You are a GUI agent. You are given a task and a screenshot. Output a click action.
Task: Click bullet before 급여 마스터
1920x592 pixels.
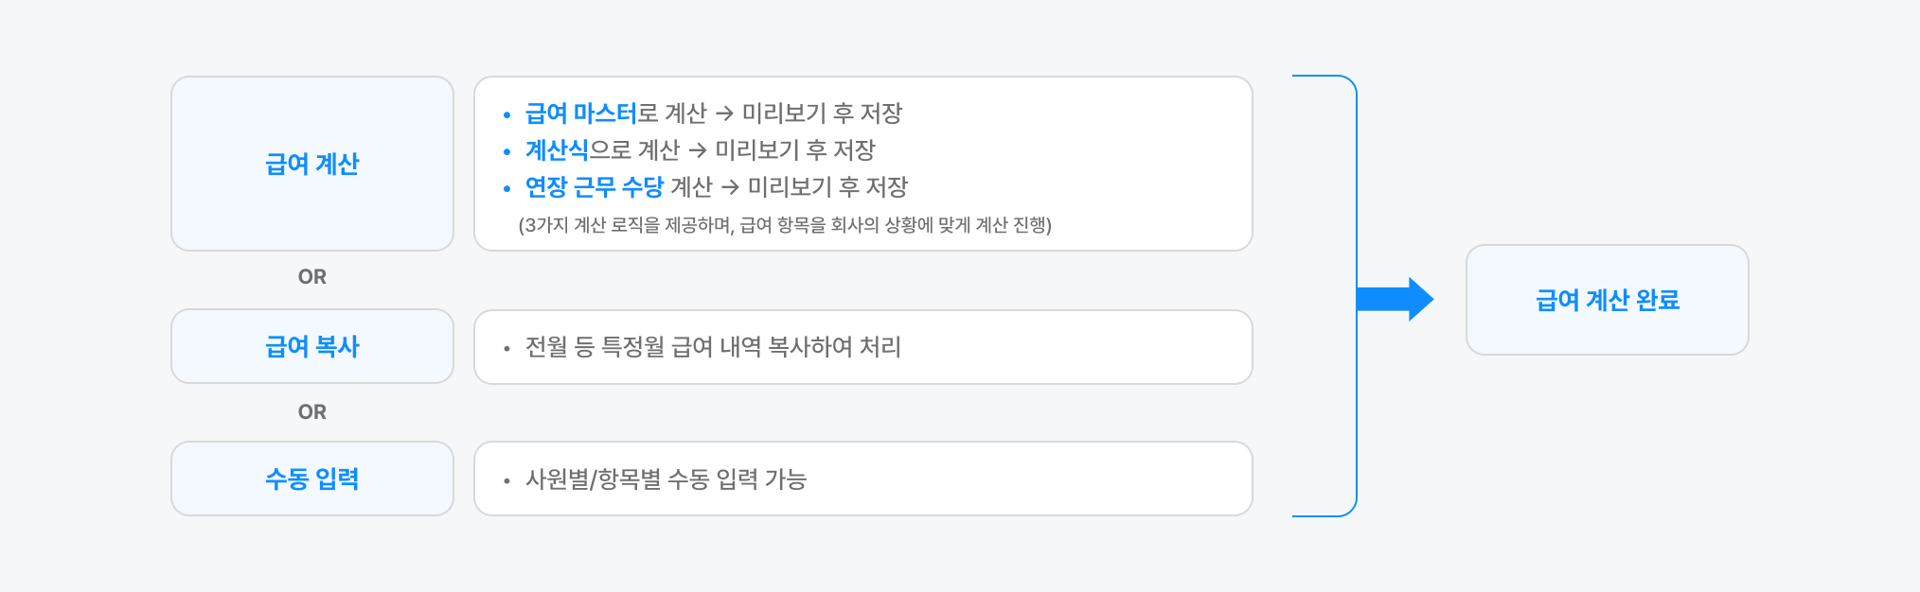coord(507,115)
